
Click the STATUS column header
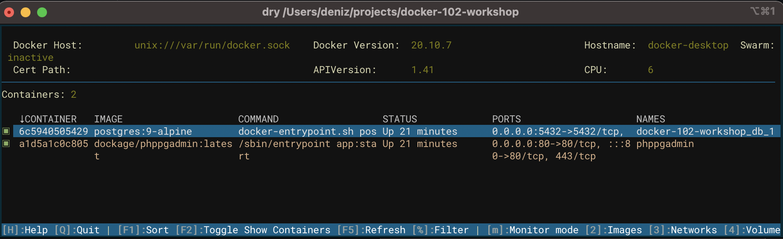400,119
